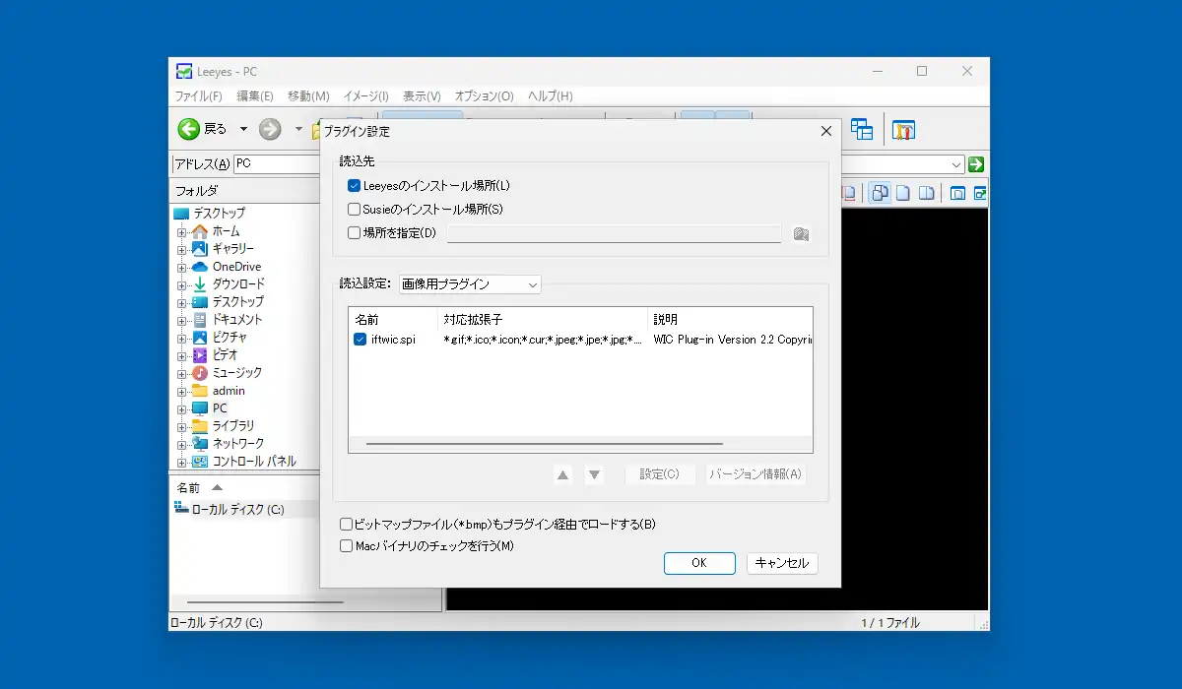Screen dimensions: 1182x689
Task: Click the 設定(C) button
Action: (x=660, y=474)
